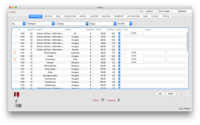Open the Alcohol dropdown filter

pos(125,23)
